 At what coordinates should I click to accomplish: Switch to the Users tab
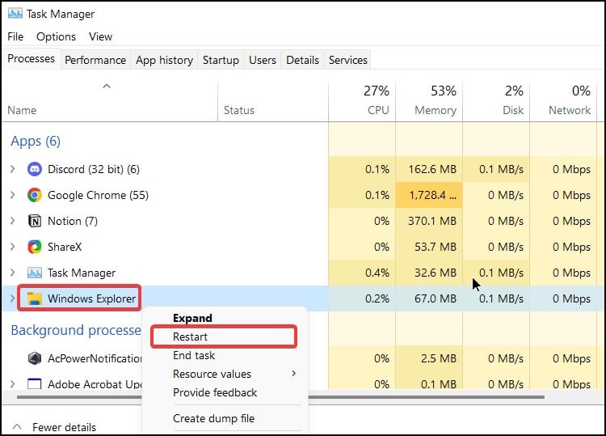coord(263,60)
